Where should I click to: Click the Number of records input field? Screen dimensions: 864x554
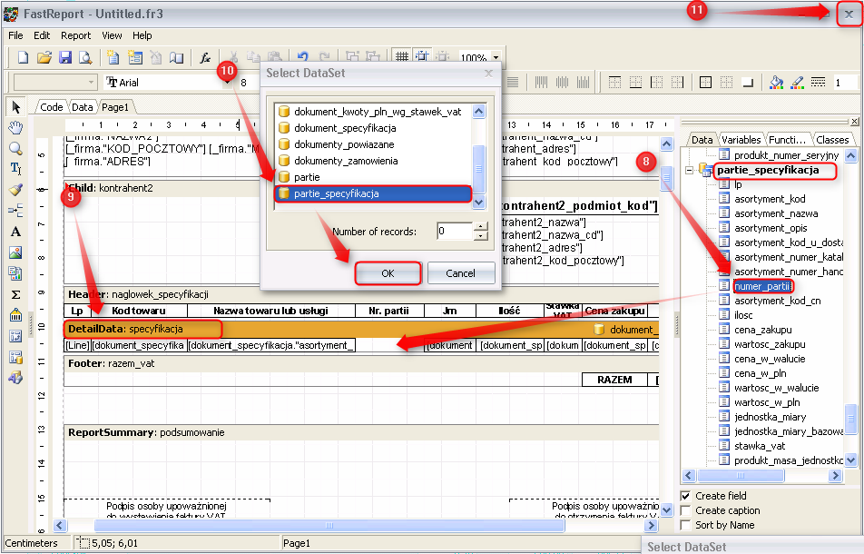tap(454, 232)
